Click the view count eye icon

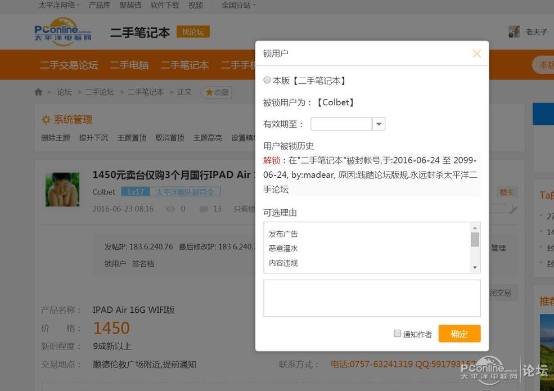(x=170, y=209)
